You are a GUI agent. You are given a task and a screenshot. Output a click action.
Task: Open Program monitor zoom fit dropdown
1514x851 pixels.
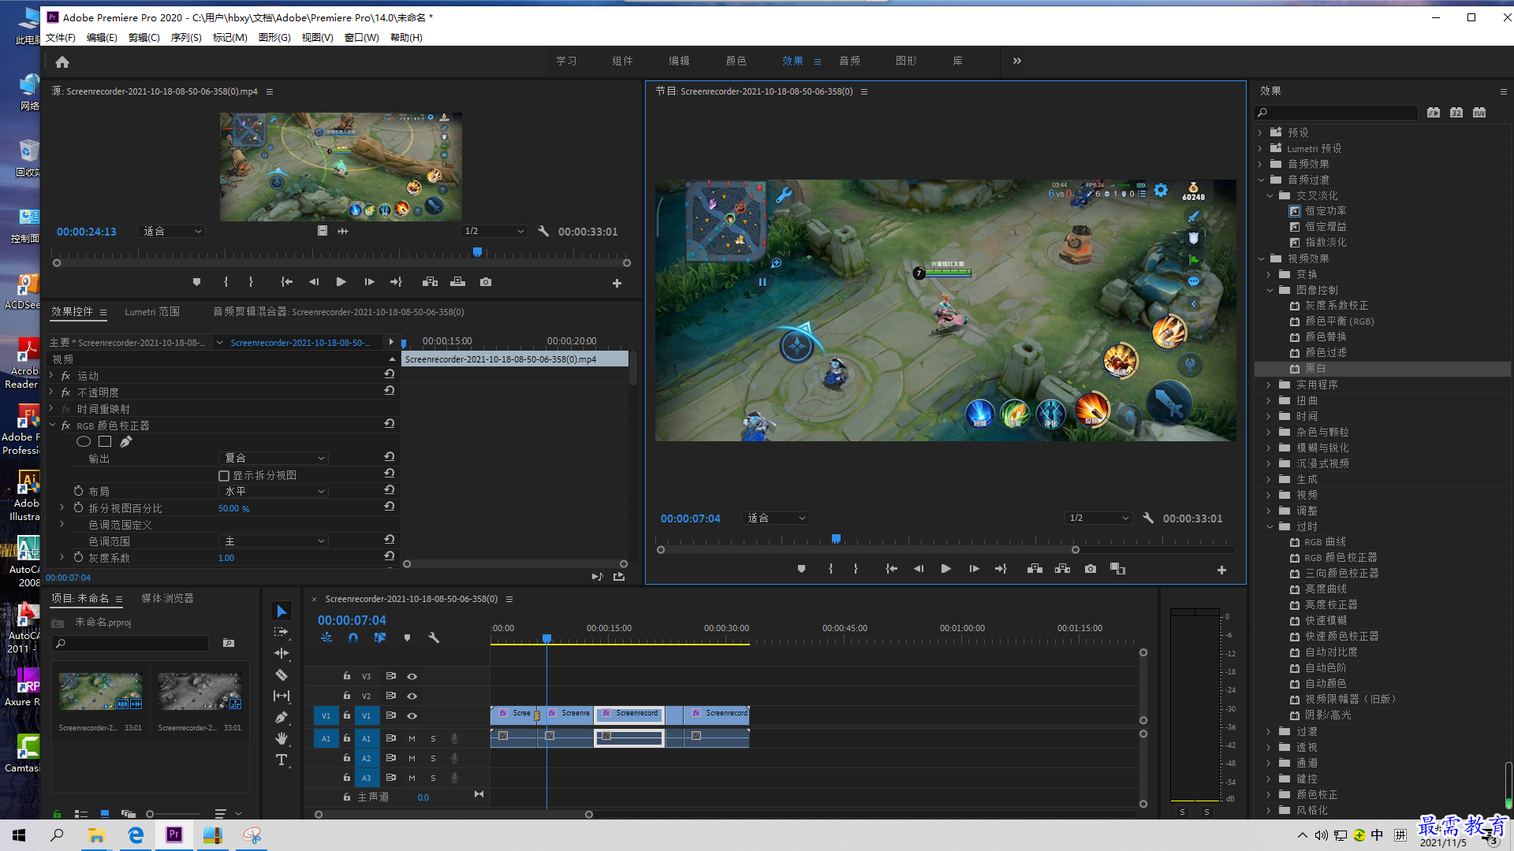(777, 518)
